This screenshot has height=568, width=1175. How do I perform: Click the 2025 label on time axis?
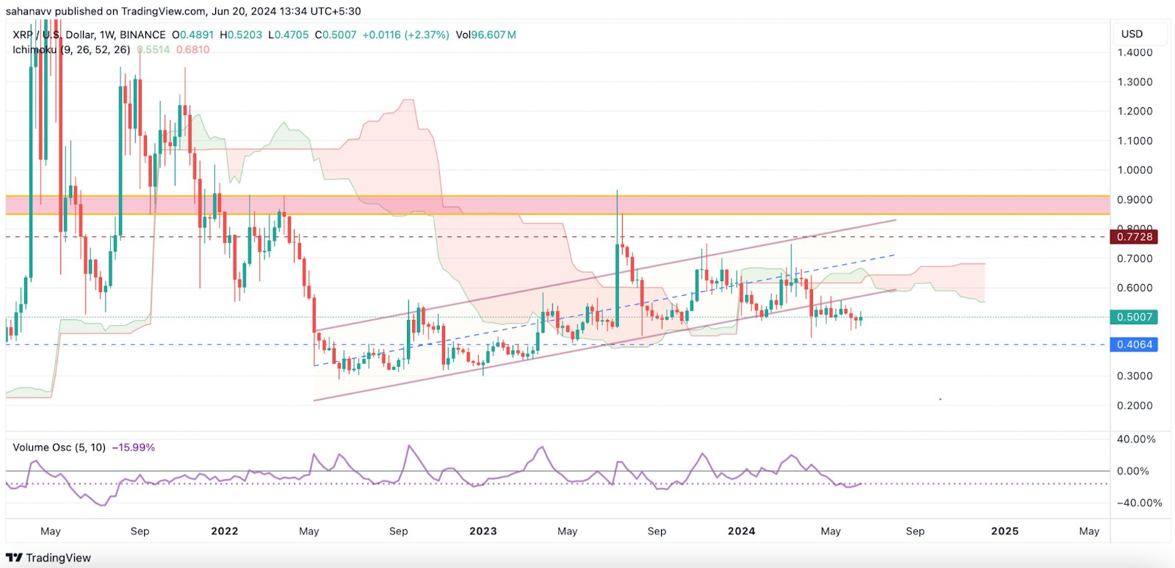click(x=1005, y=531)
